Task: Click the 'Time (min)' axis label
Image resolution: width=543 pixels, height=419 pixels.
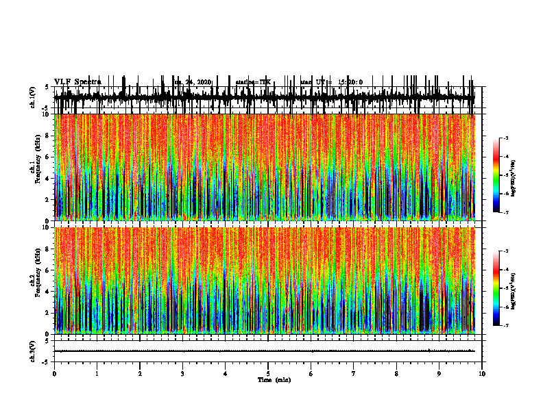Action: 274,380
